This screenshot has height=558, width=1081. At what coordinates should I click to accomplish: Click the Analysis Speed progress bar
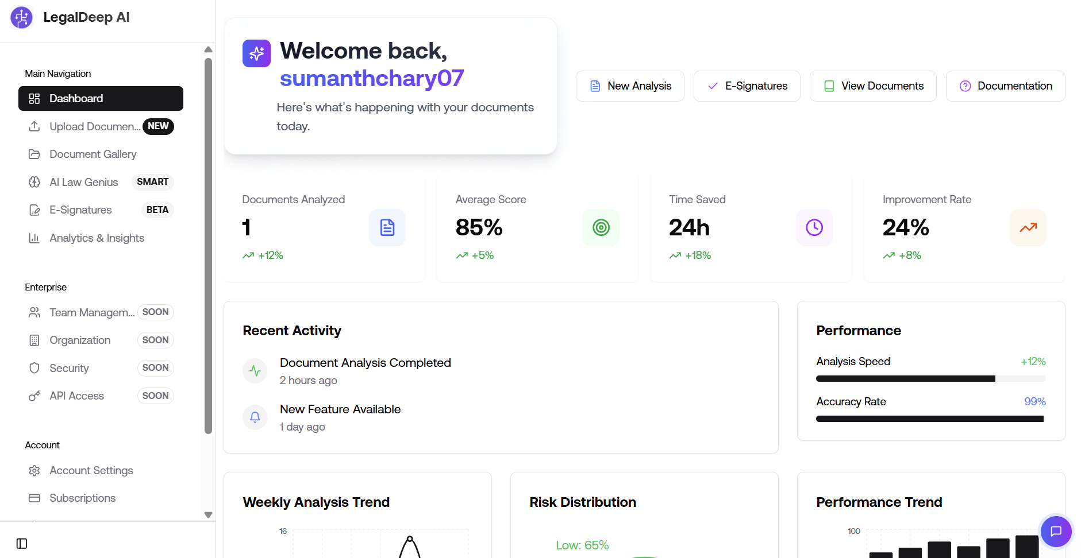930,379
